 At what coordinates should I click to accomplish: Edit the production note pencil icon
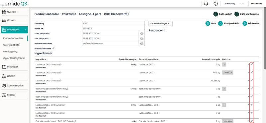point(53,48)
